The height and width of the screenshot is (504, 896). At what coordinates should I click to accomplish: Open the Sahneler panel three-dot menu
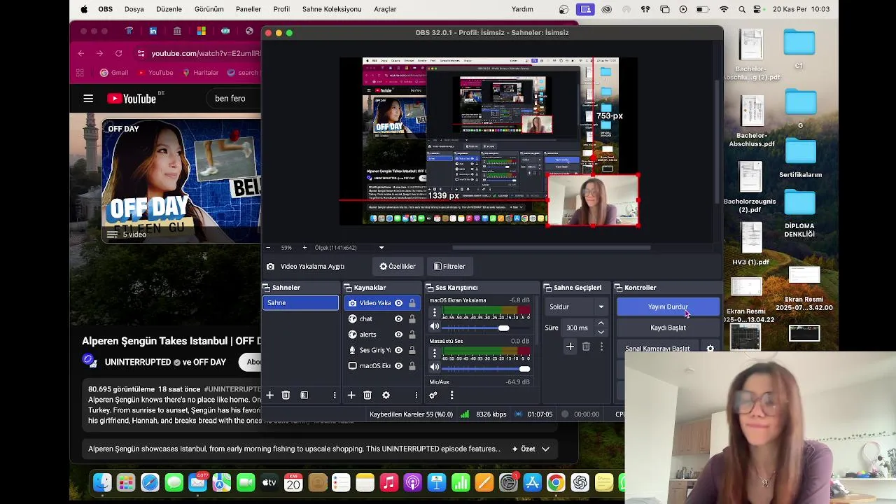[335, 395]
